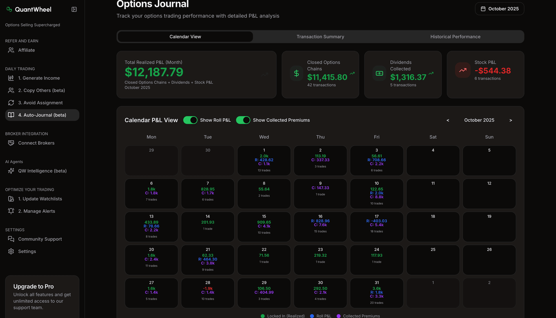Go to previous month with the left chevron

tap(448, 120)
